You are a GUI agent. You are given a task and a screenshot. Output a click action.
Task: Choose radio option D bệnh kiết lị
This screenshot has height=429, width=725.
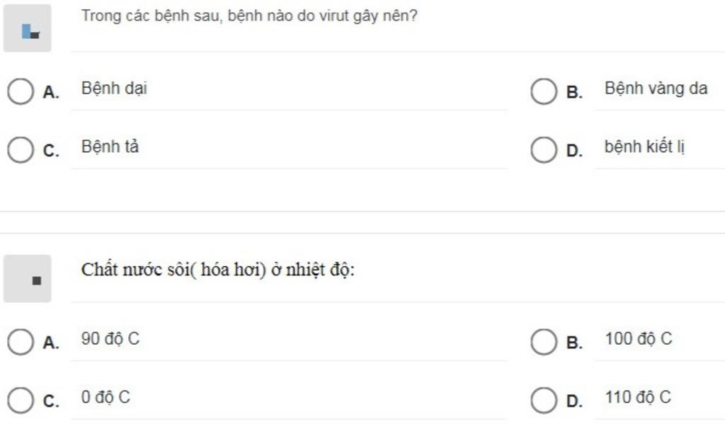pos(544,150)
